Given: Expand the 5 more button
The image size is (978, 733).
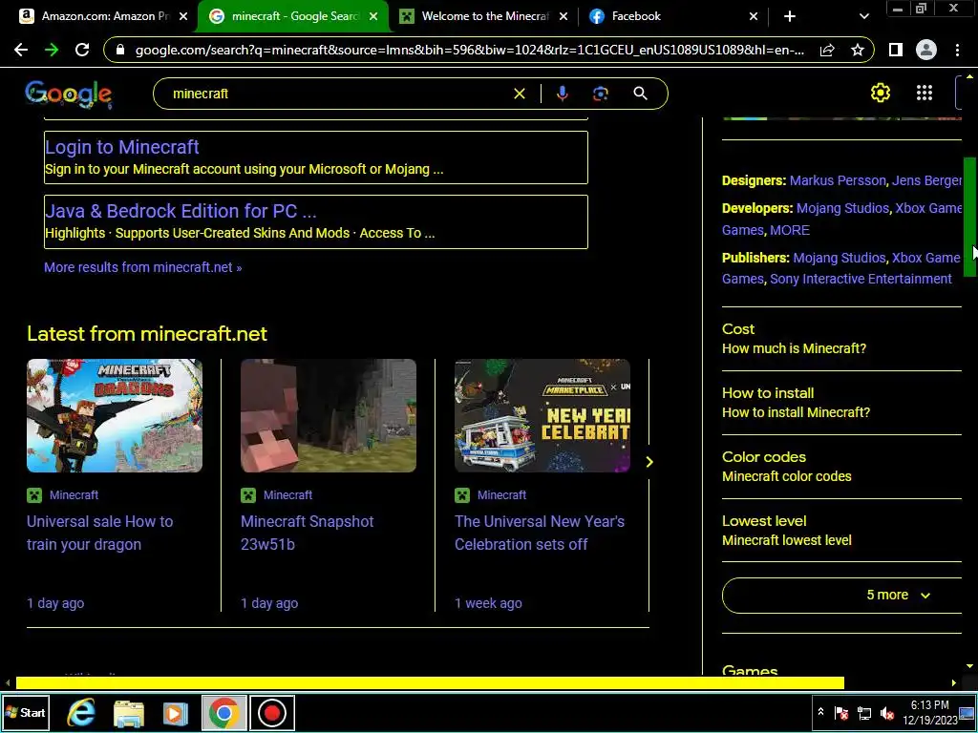Looking at the screenshot, I should click(842, 596).
